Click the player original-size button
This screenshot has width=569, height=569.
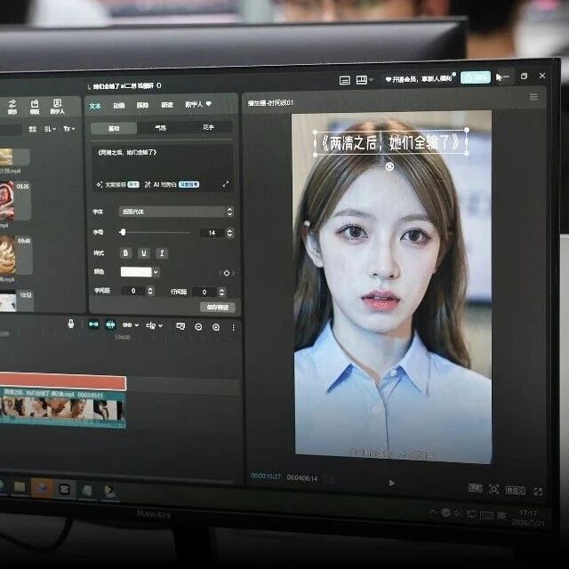pos(516,490)
